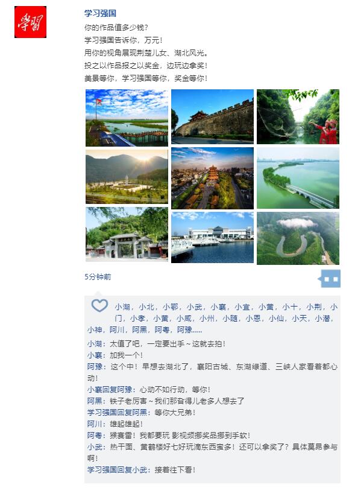Image resolution: width=349 pixels, height=493 pixels.
Task: Click 小襄回复阿豫 reply header
Action: 110,390
